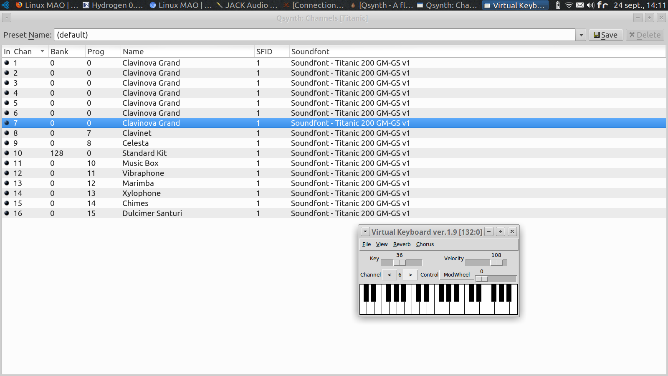The image size is (668, 376).
Task: Select the Clavinet row for channel 8
Action: [x=334, y=133]
